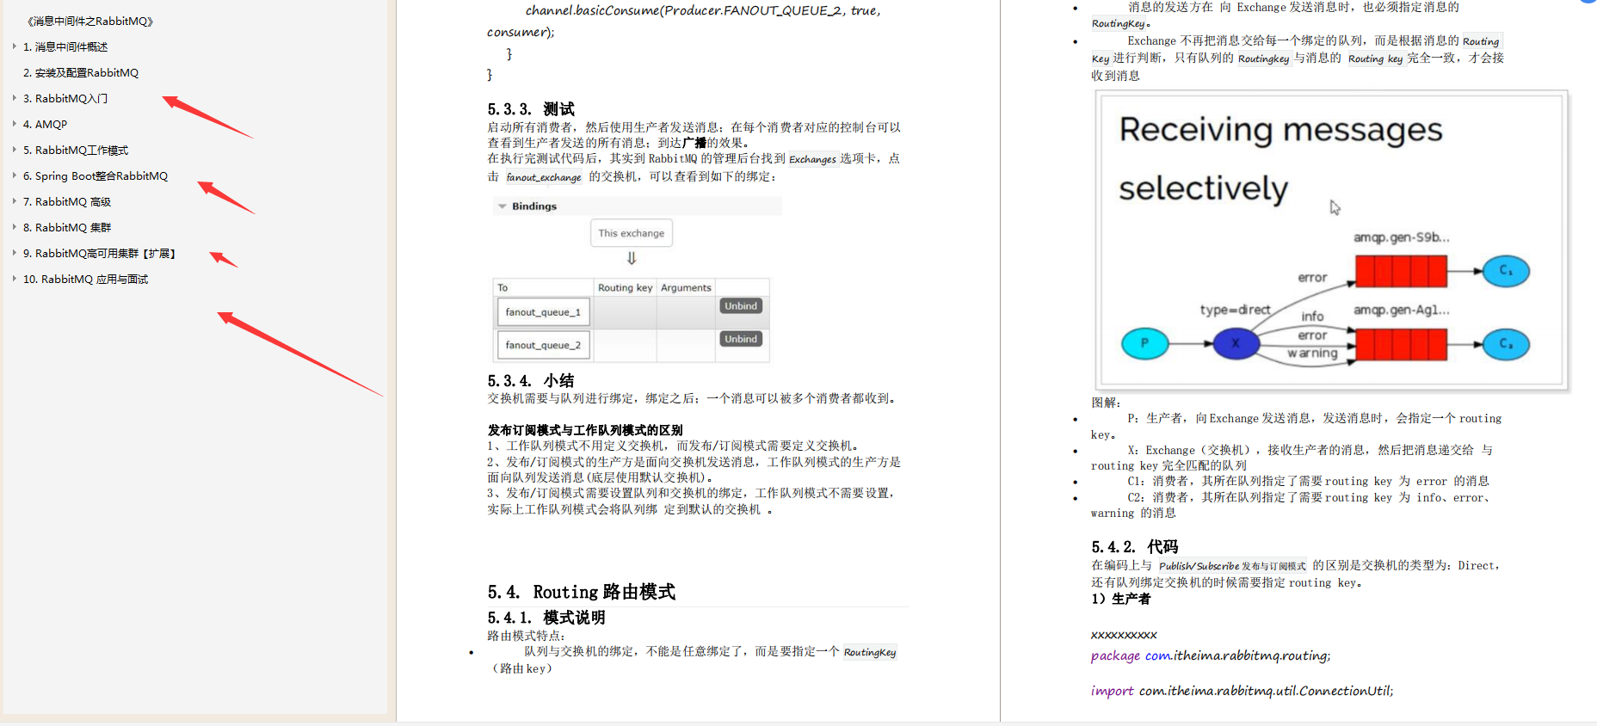Click the 'Routing key' column header
This screenshot has height=726, width=1597.
pos(625,287)
